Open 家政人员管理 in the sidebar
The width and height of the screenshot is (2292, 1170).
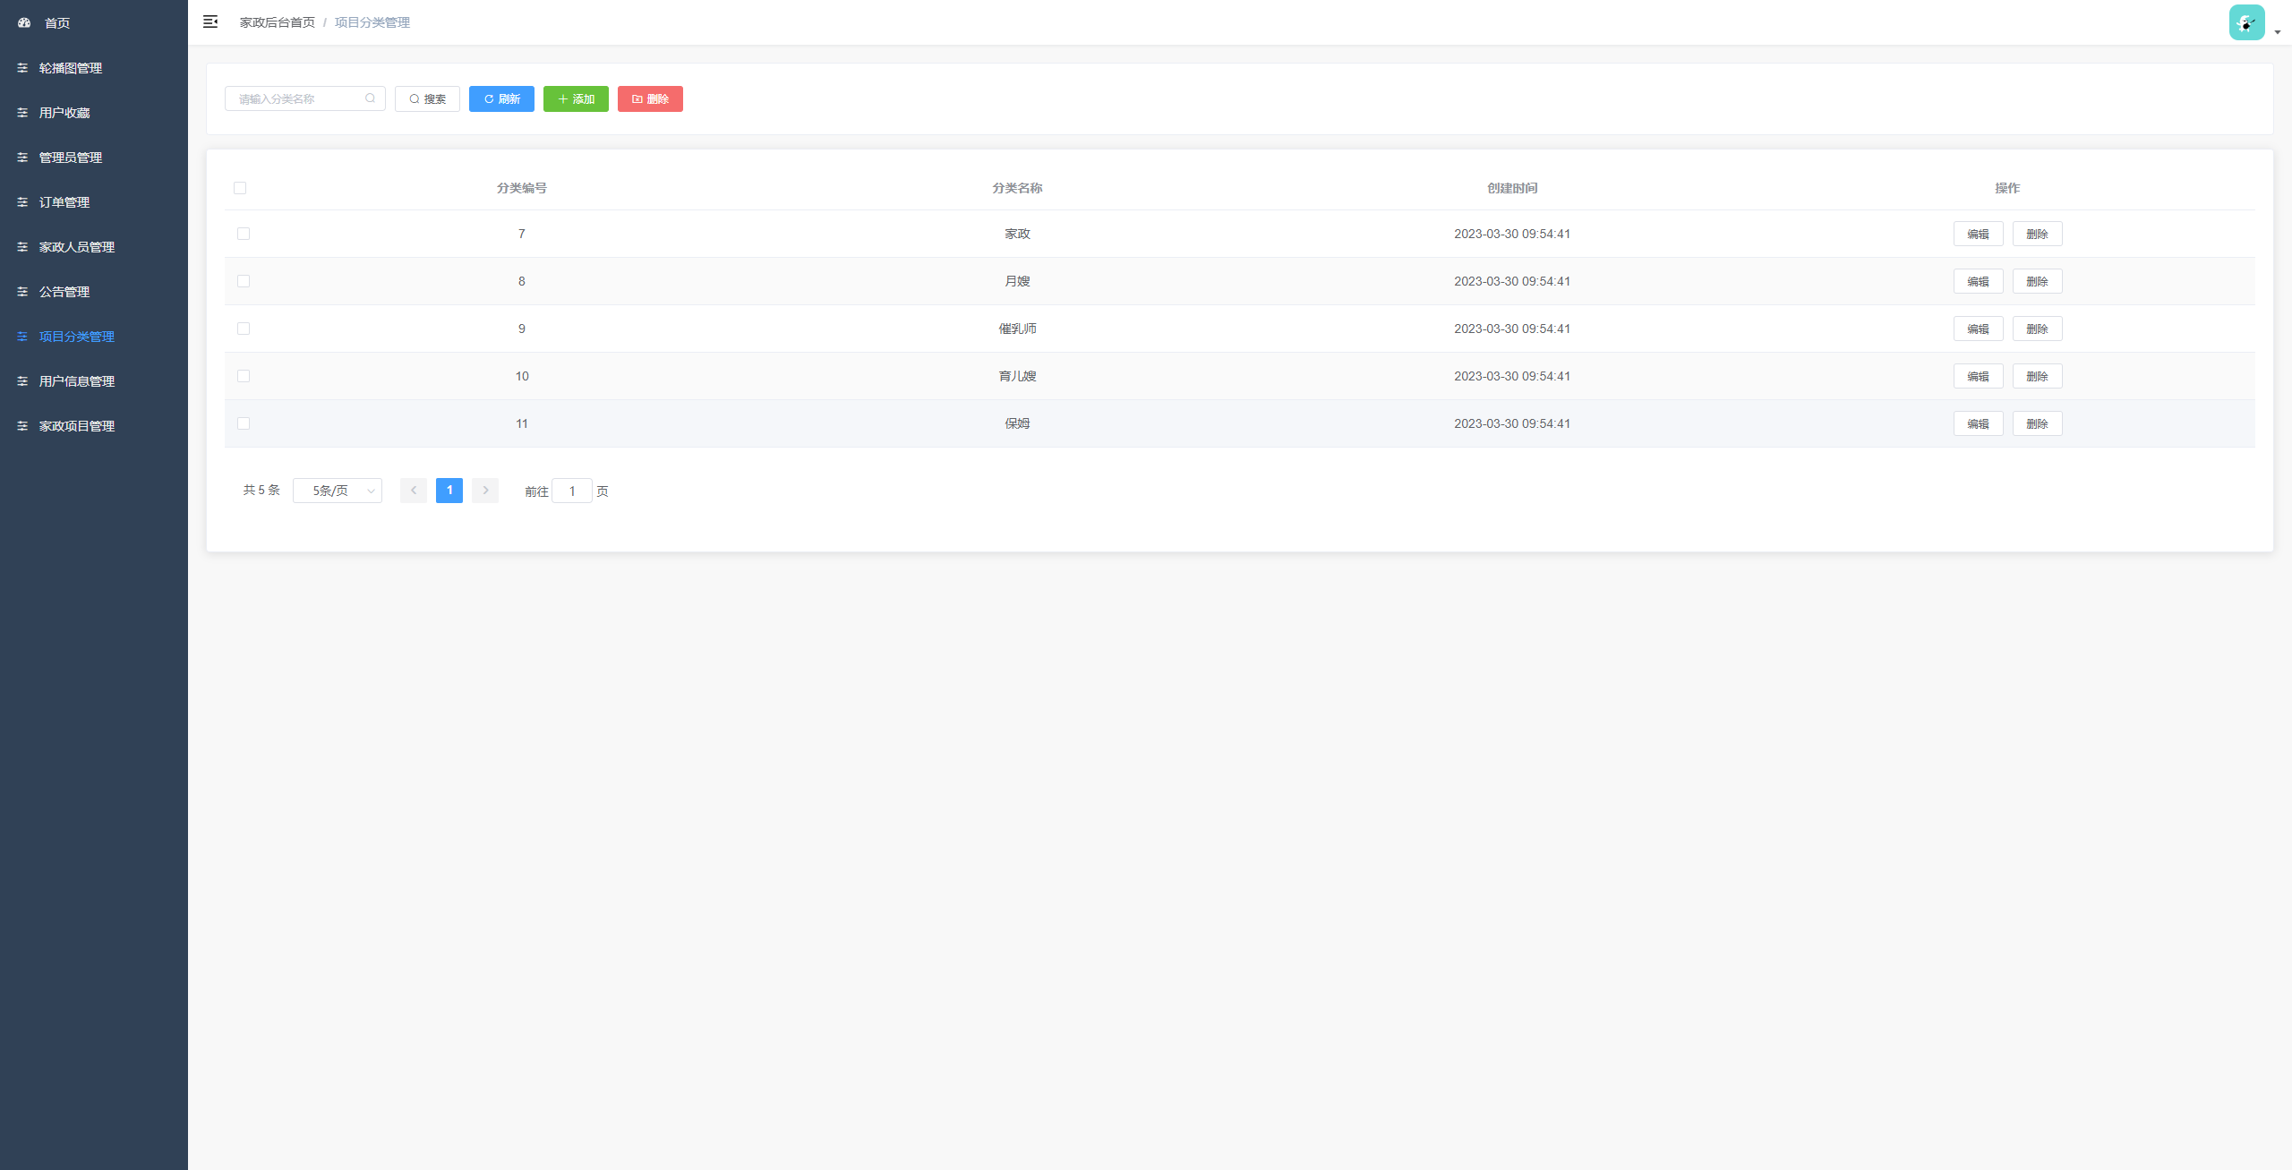tap(77, 247)
